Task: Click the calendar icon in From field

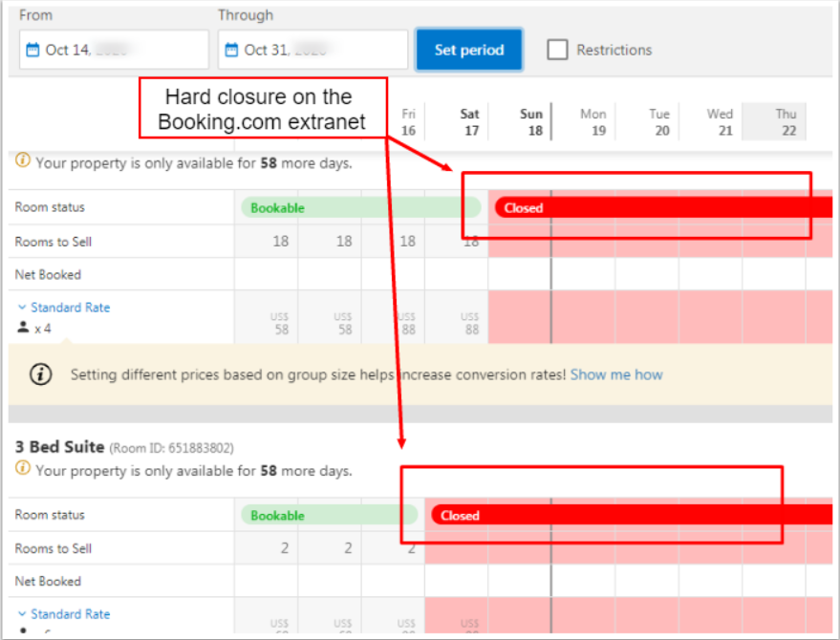Action: pyautogui.click(x=33, y=50)
